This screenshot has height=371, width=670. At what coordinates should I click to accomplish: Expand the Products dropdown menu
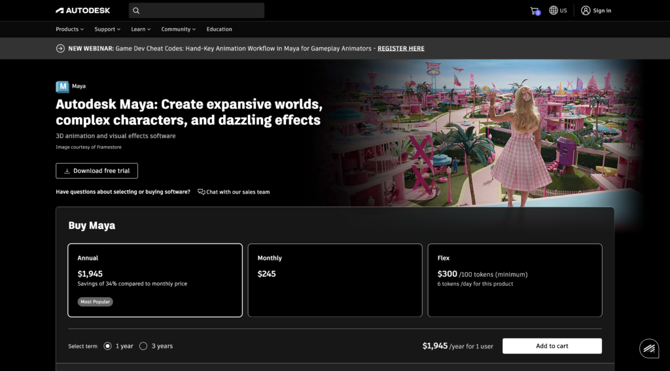70,29
